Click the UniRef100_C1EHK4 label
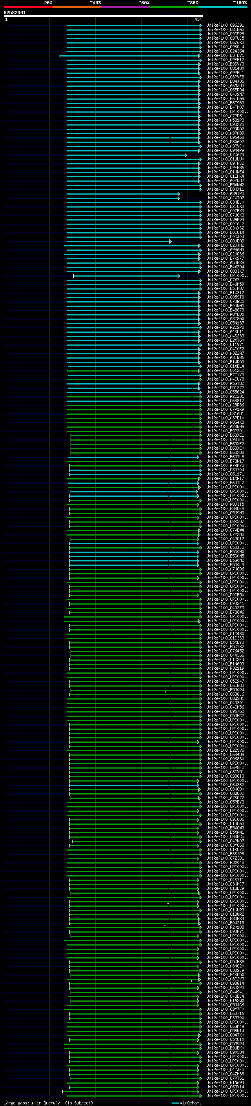The image size is (251, 1106). click(225, 177)
